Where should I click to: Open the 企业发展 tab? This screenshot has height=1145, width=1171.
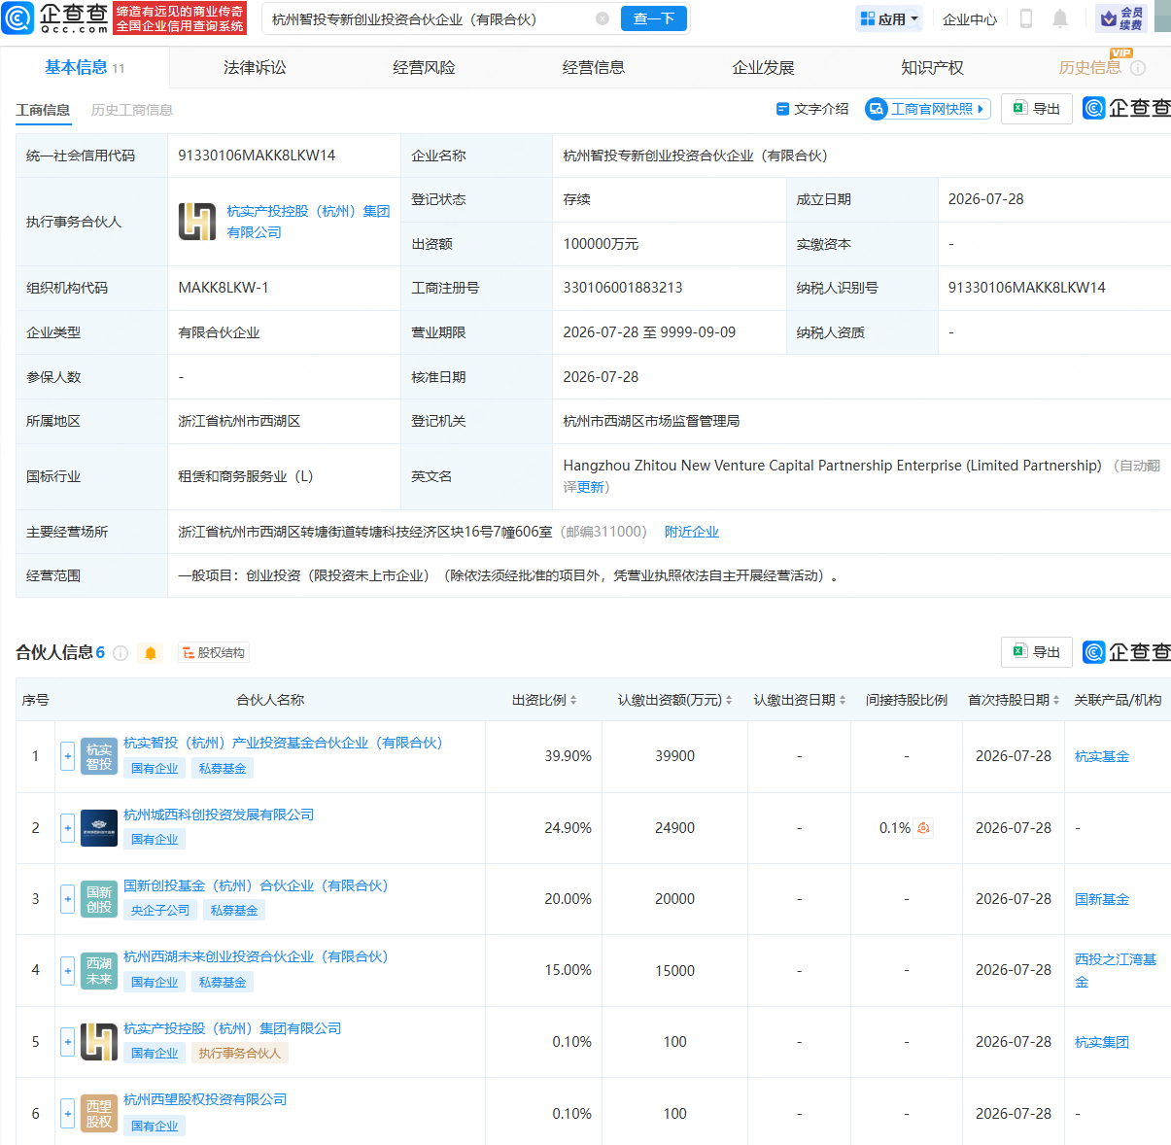point(763,68)
